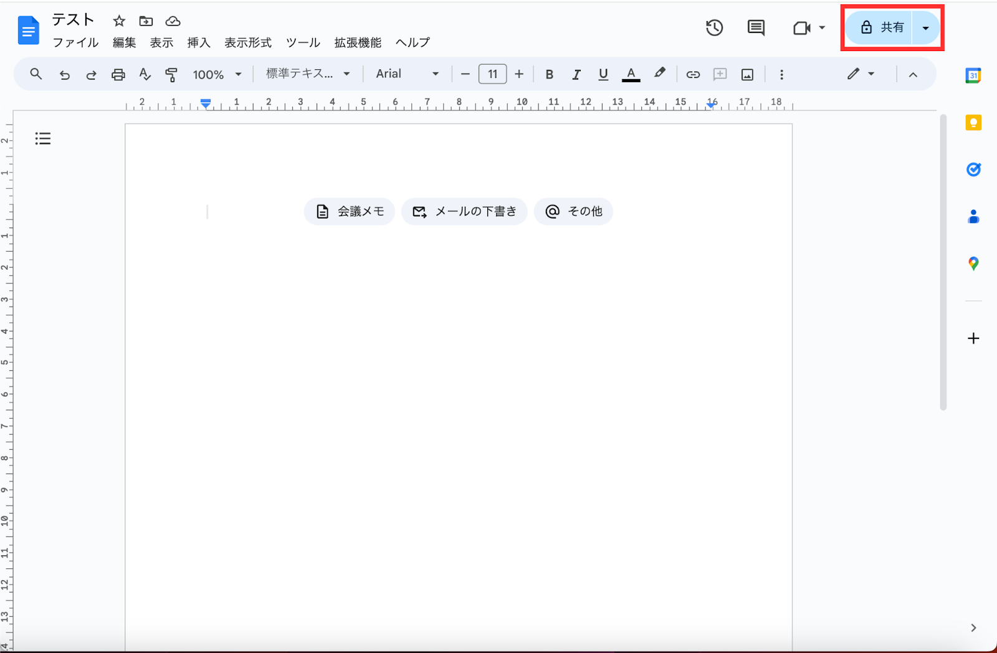Click the その他 chip

[573, 212]
